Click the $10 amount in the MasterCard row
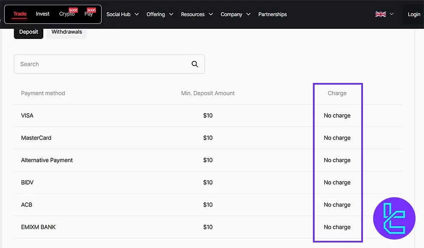 coord(208,138)
